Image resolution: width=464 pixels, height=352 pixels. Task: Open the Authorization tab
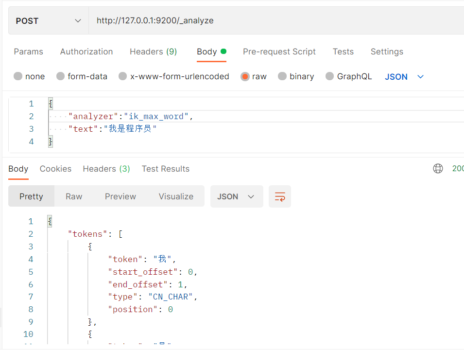[86, 52]
